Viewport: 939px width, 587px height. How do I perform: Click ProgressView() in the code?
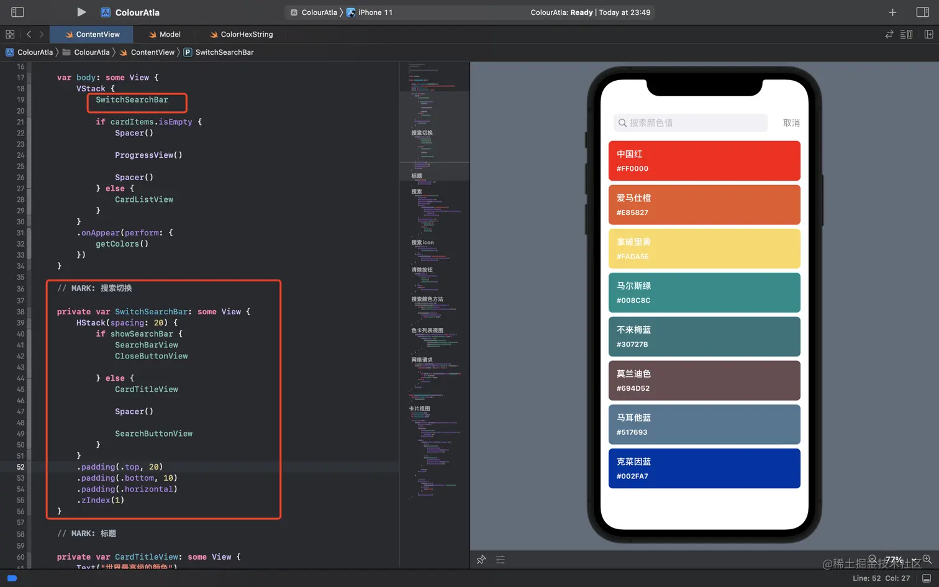pyautogui.click(x=148, y=155)
